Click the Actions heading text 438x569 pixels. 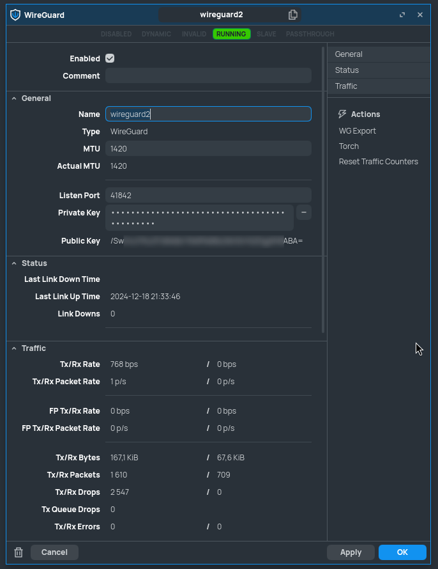(366, 114)
